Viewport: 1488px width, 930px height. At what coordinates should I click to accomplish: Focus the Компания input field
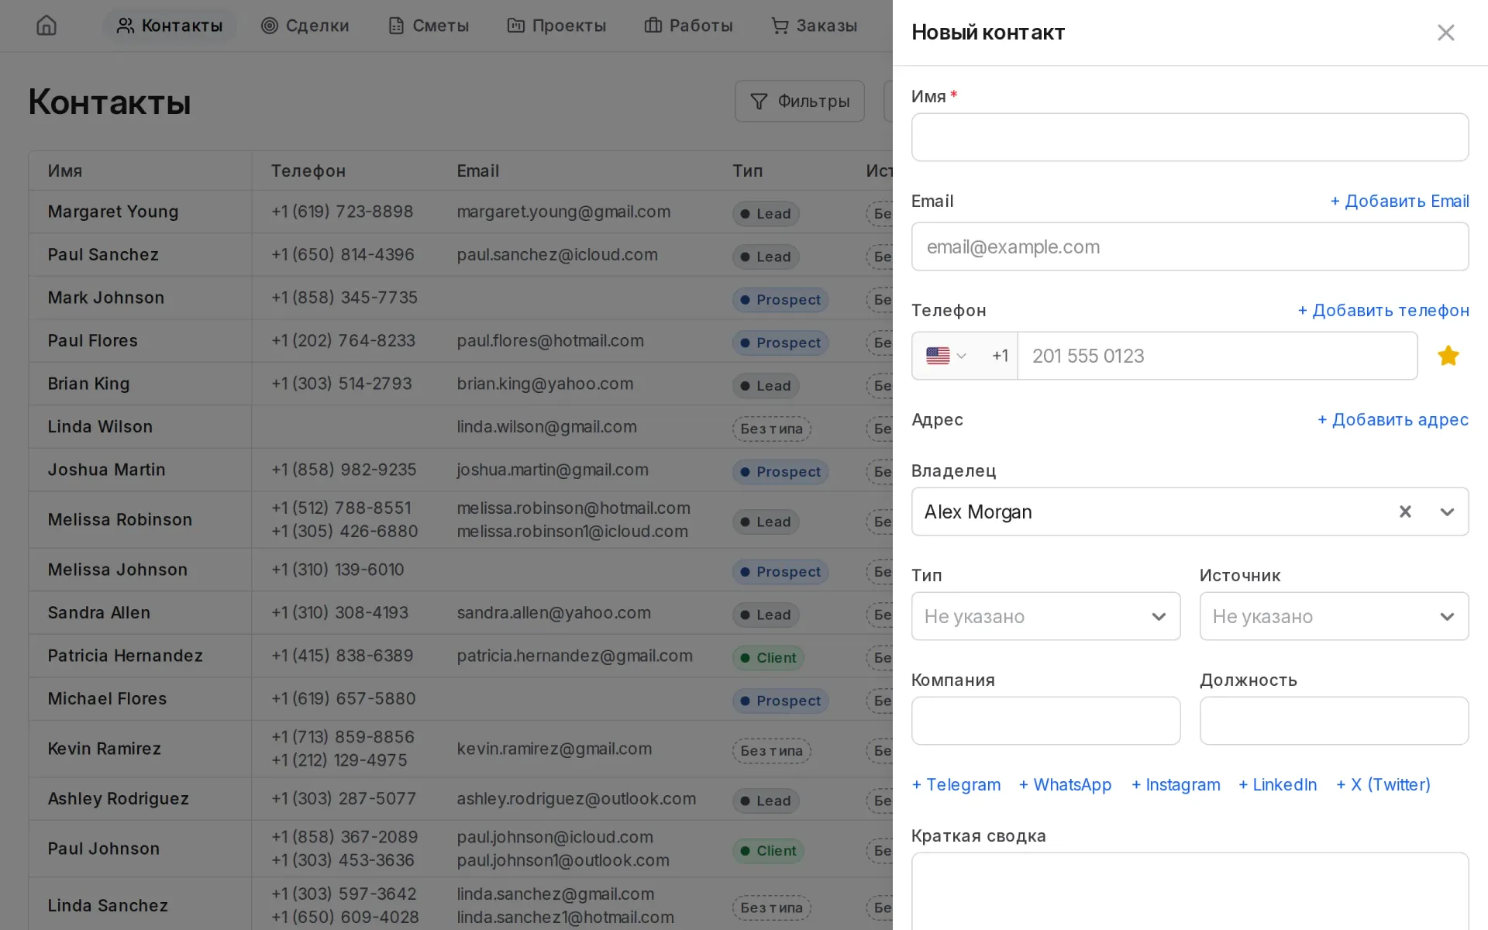1045,721
